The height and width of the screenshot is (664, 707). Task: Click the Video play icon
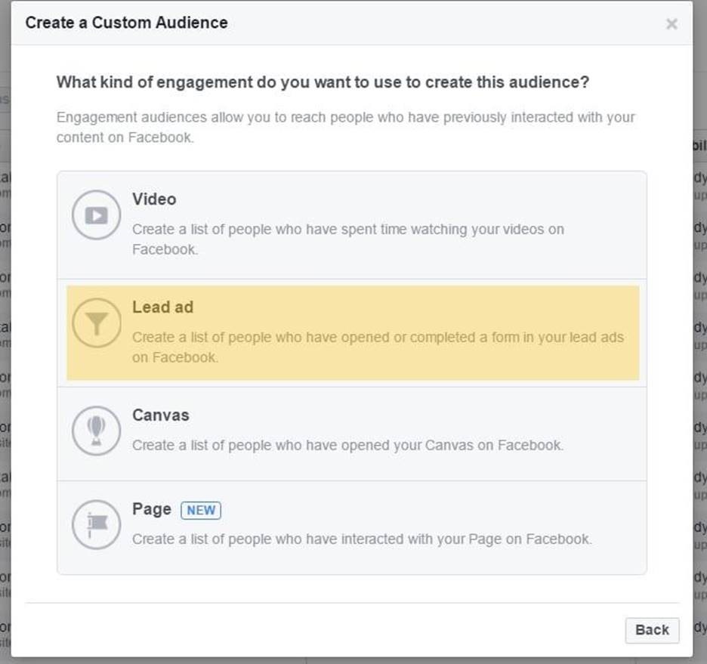pyautogui.click(x=96, y=215)
